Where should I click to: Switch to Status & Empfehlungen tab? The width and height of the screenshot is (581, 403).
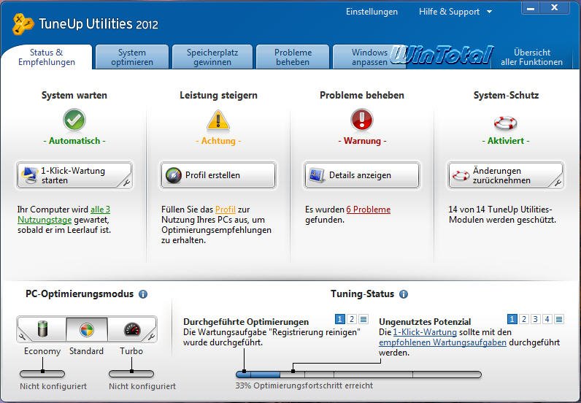(x=47, y=57)
